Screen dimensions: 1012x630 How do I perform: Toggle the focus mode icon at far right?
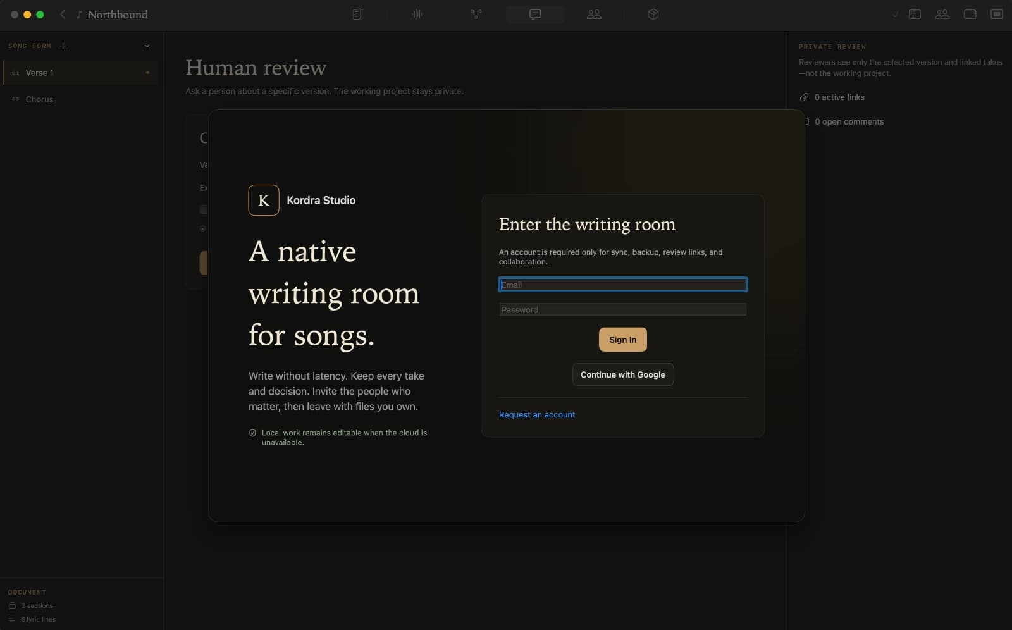click(997, 15)
